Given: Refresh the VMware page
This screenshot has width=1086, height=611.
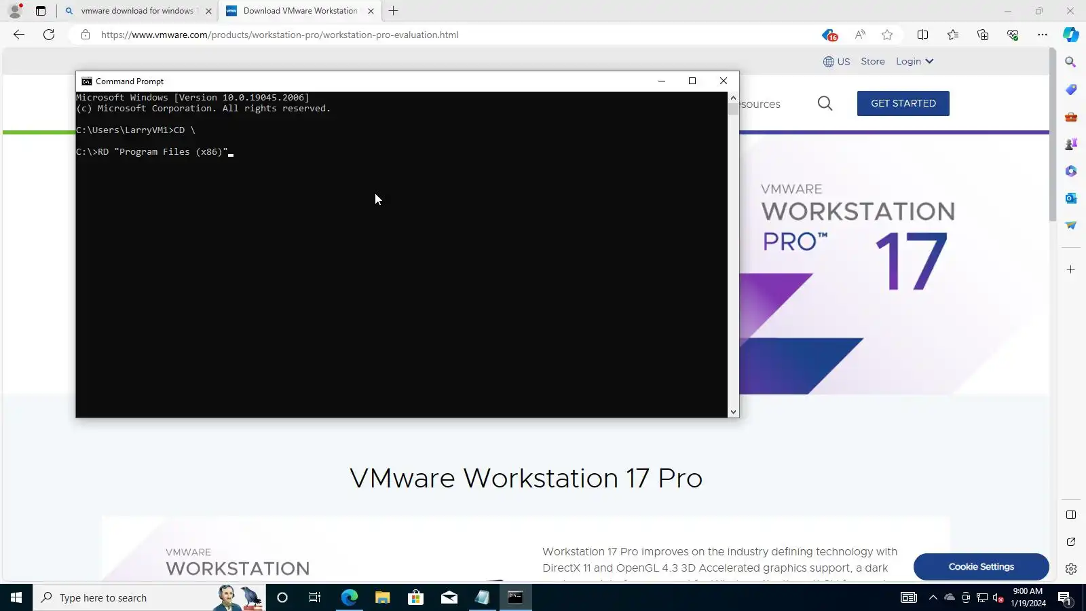Looking at the screenshot, I should pos(49,35).
